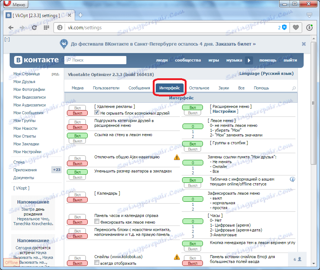The height and width of the screenshot is (270, 320).
Task: Click the ad blocker shield icon
Action: 284,27
